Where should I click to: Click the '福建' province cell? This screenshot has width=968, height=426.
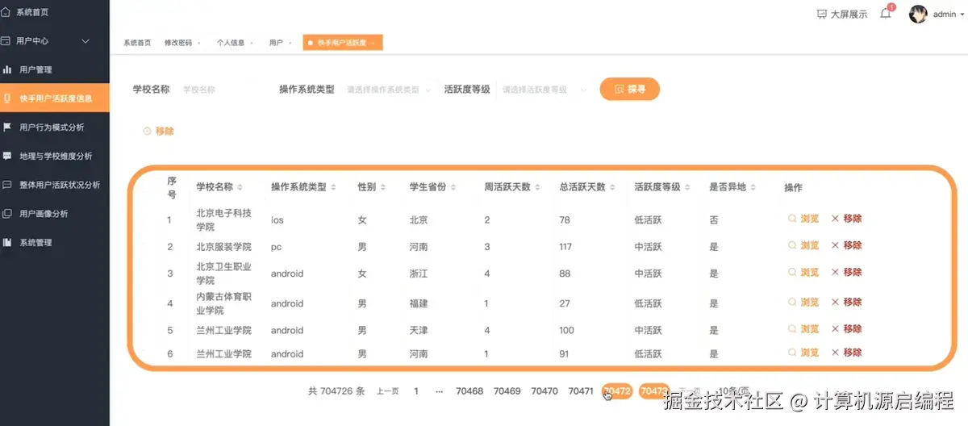(419, 303)
